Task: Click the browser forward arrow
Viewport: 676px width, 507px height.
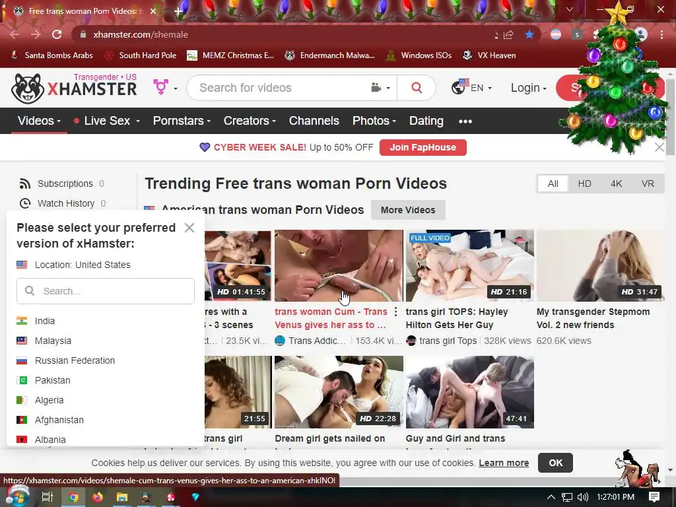Action: pyautogui.click(x=36, y=34)
